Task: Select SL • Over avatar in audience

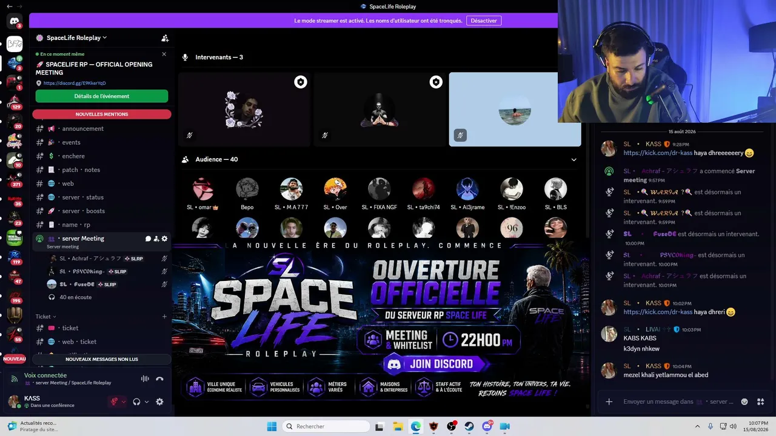Action: [x=335, y=189]
